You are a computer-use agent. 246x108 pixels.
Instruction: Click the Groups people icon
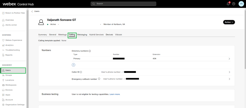3,75
